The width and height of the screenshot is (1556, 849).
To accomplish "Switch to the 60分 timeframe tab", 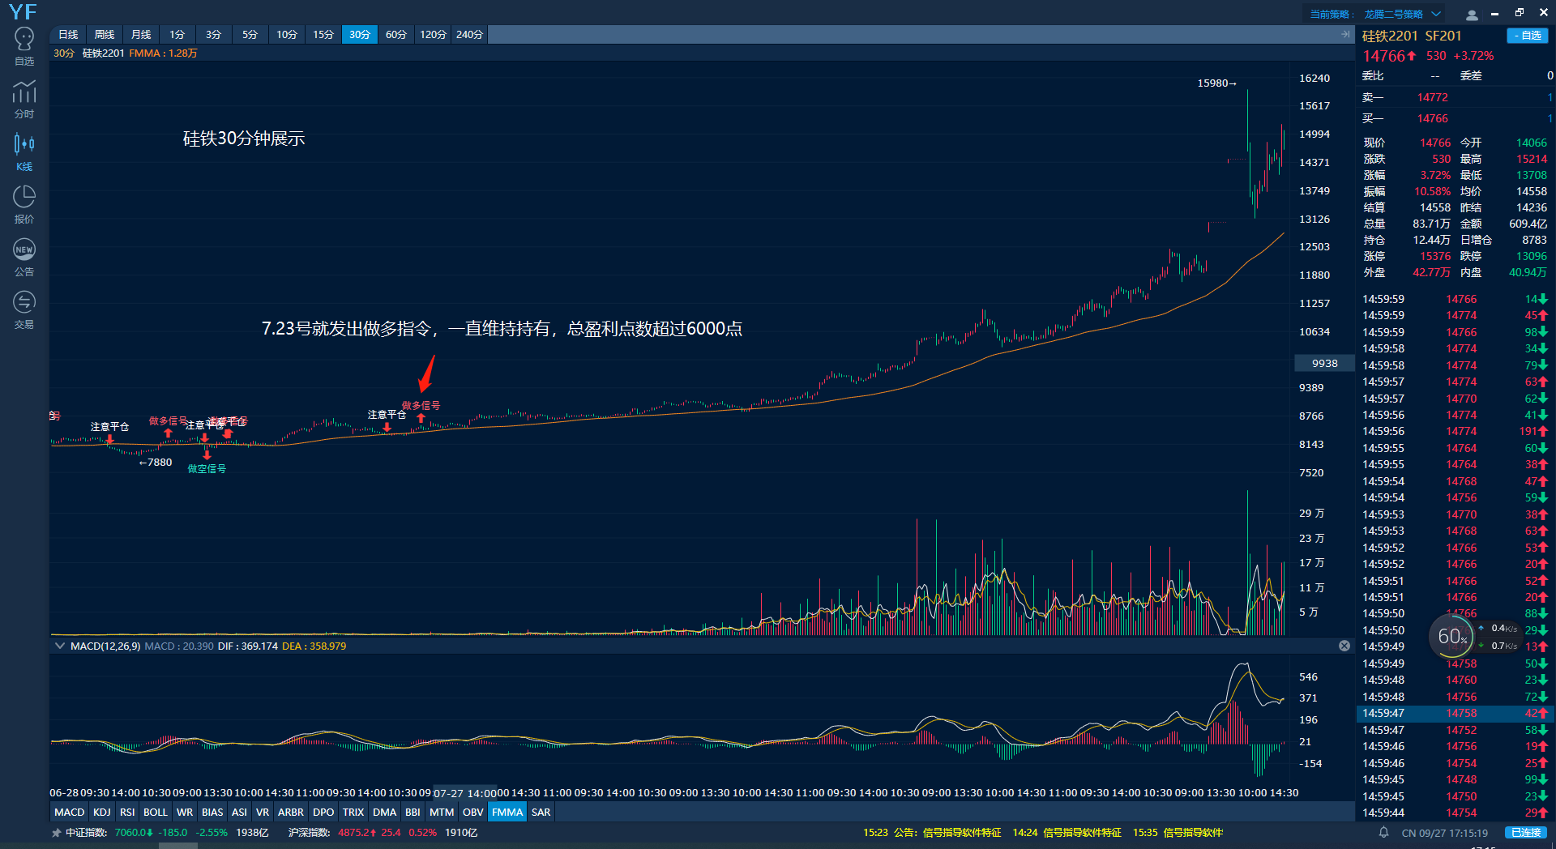I will pyautogui.click(x=395, y=34).
